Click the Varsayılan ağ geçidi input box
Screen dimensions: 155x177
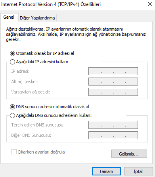pyautogui.click(x=113, y=92)
